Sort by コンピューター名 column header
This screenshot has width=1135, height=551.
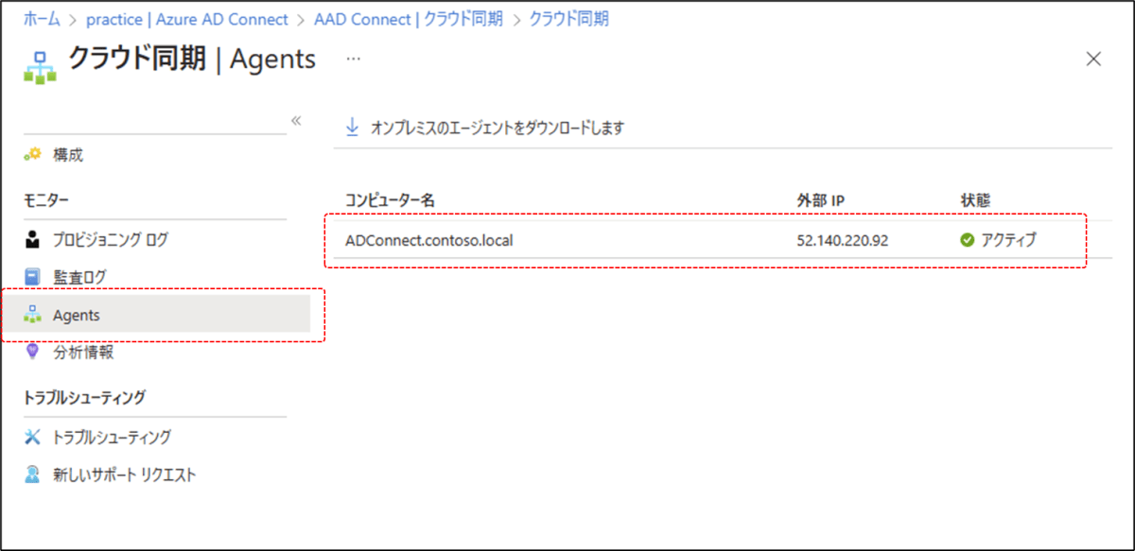[390, 200]
